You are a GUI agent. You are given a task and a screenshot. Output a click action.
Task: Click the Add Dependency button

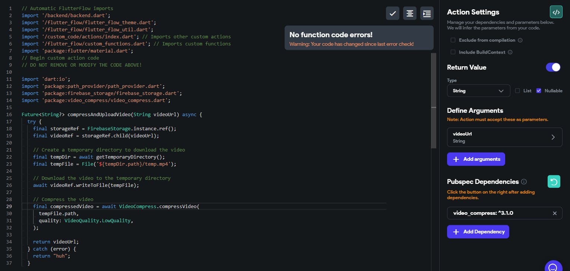(478, 232)
